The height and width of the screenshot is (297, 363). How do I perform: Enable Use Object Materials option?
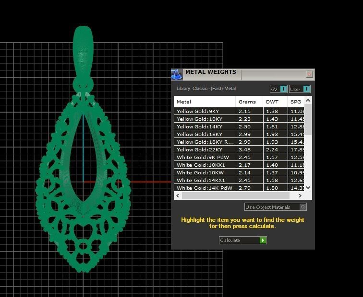point(276,206)
